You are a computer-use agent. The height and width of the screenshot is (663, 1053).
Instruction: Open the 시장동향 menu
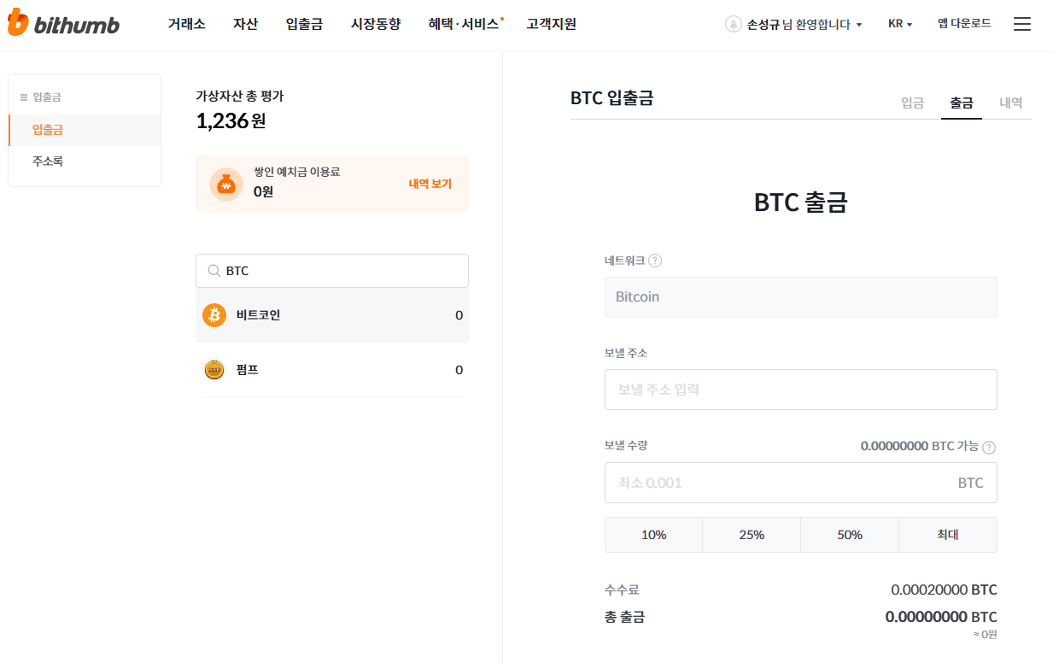376,24
